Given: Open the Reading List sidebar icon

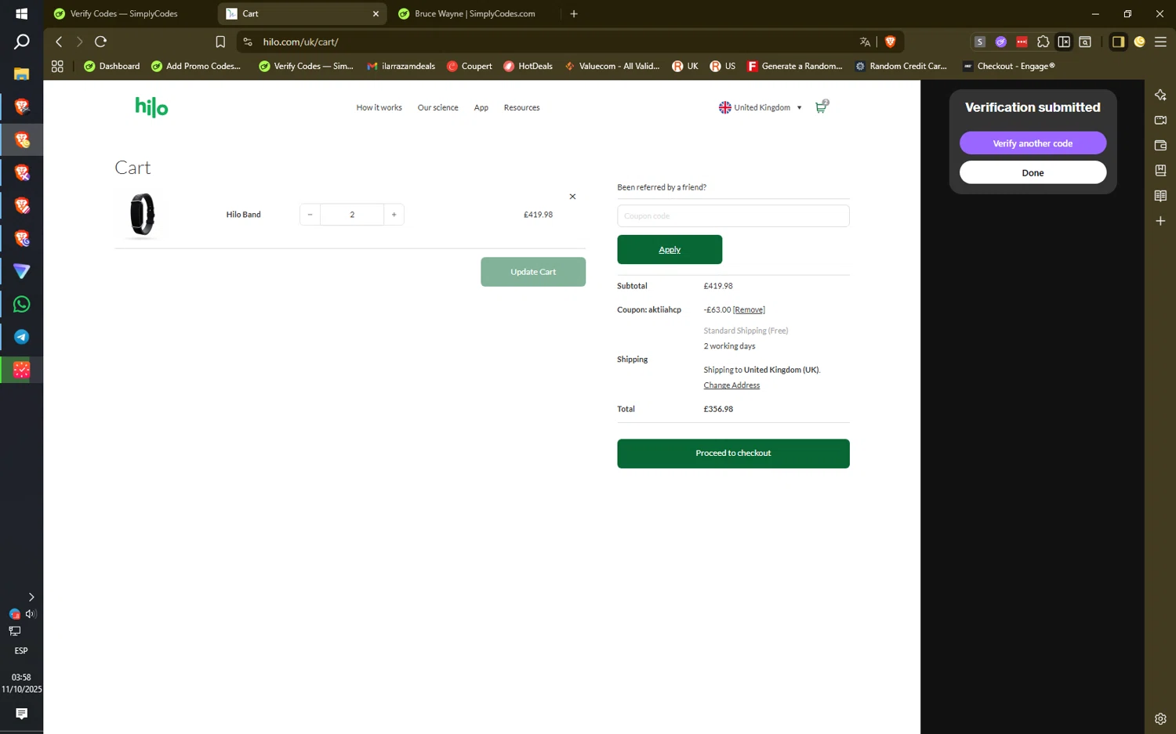Looking at the screenshot, I should click(x=1160, y=195).
